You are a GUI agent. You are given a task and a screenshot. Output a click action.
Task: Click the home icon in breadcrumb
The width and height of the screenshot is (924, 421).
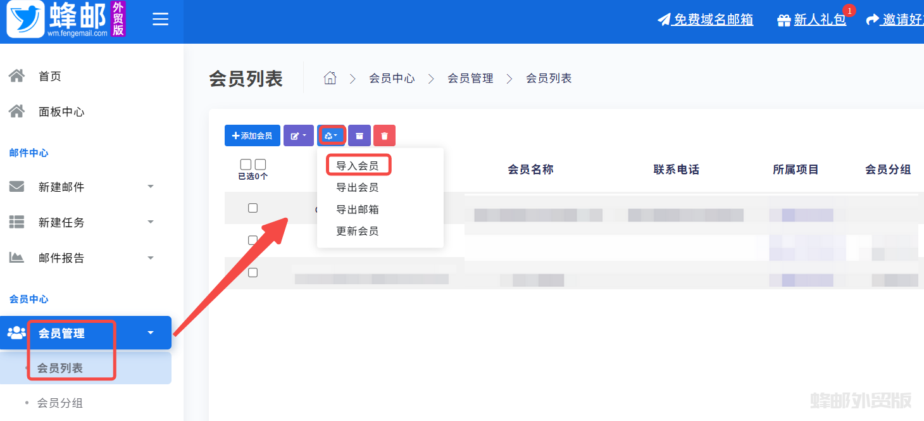(x=330, y=79)
